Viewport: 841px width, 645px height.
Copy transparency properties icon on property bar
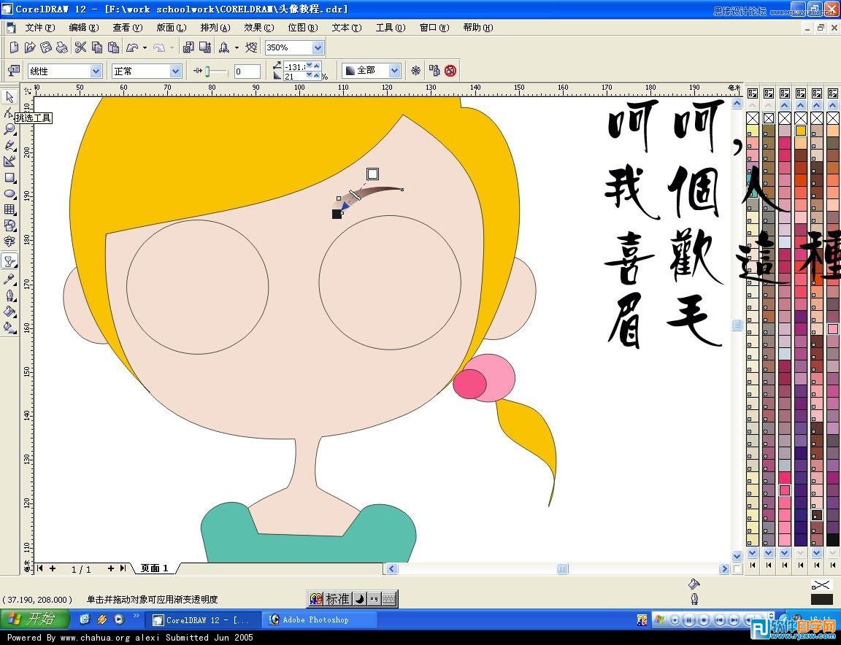[x=434, y=71]
